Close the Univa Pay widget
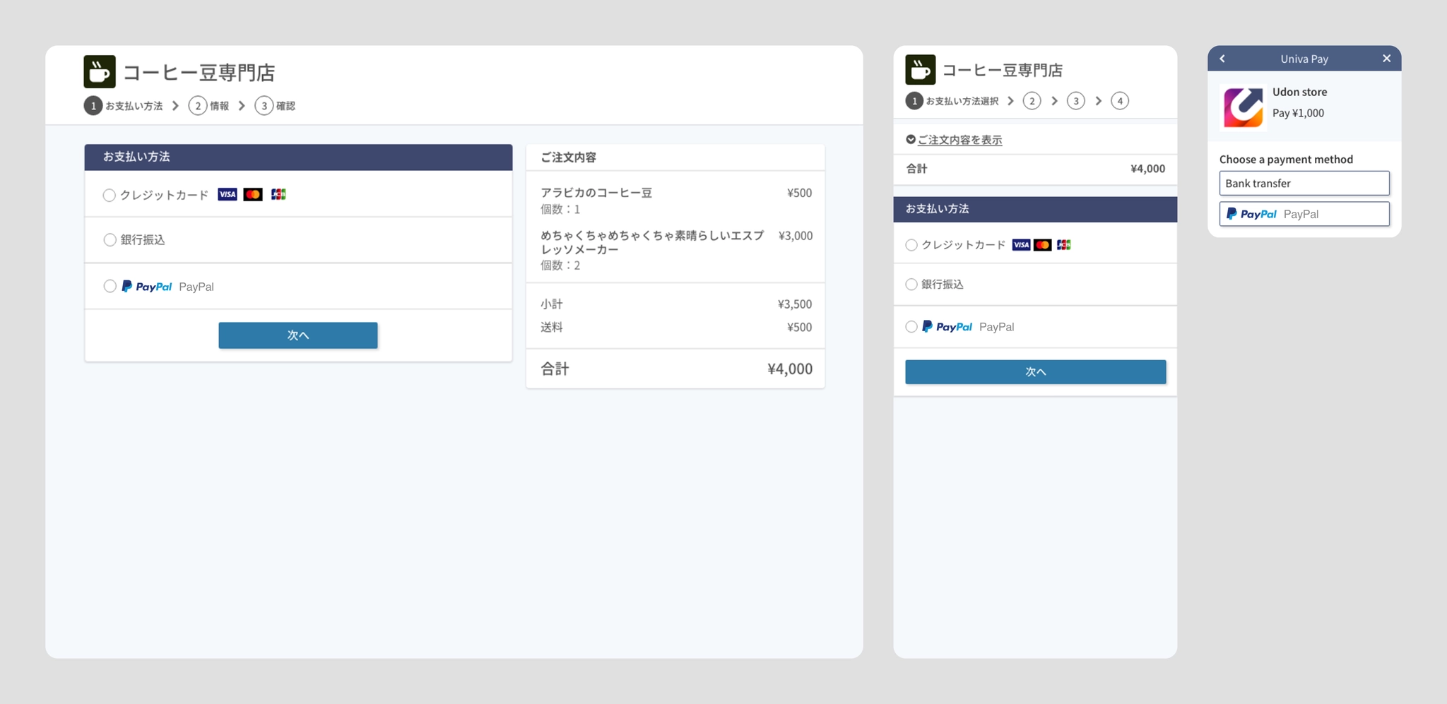Screen dimensions: 1447x704 (1386, 59)
